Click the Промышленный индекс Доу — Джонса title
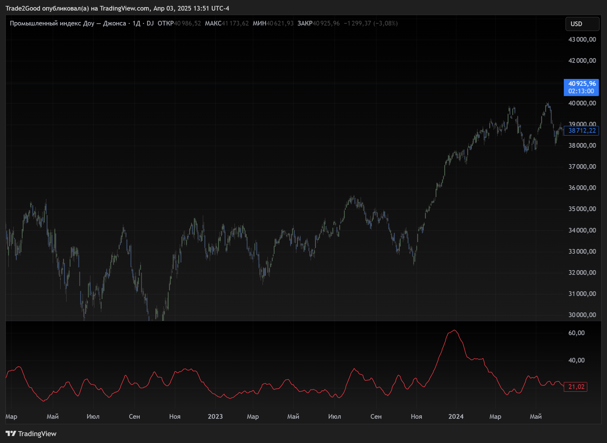The height and width of the screenshot is (443, 607). (68, 23)
